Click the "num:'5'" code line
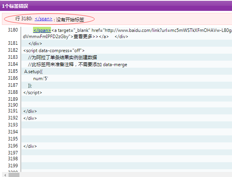Image resolution: width=232 pixels, height=177 pixels. click(x=40, y=79)
